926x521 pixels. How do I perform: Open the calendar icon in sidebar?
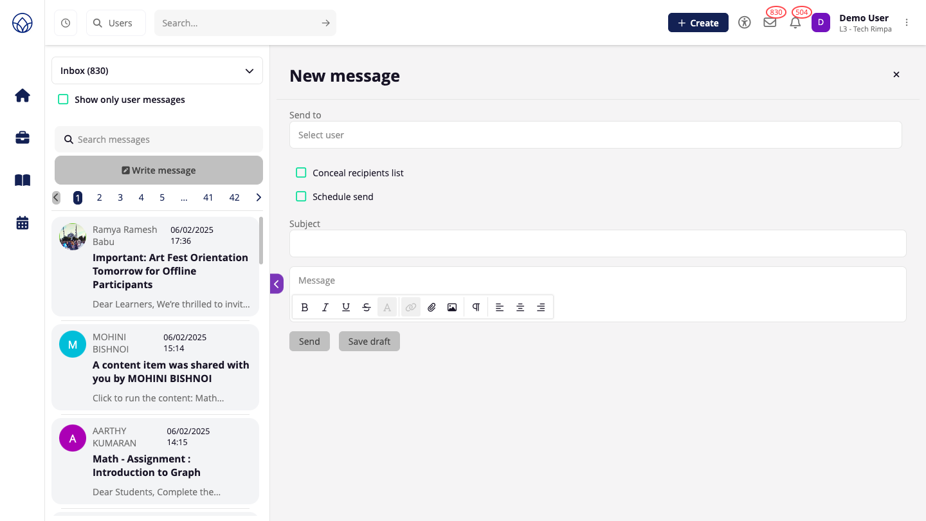23,223
